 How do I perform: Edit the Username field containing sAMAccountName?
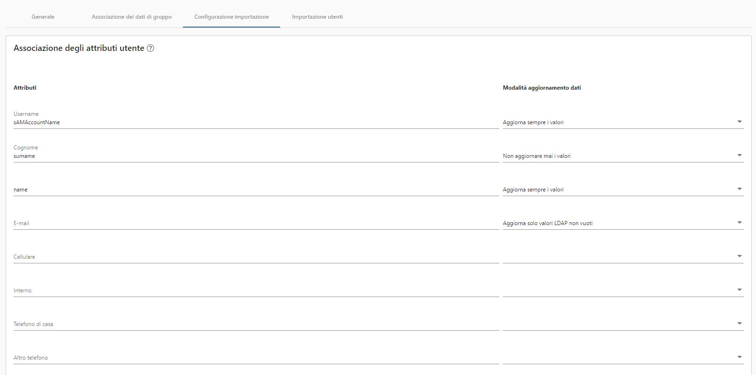coord(256,122)
